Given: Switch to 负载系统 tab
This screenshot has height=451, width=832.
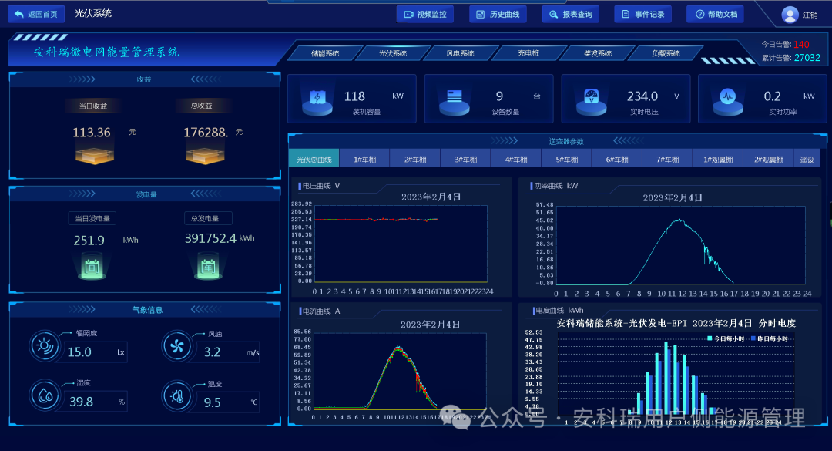Looking at the screenshot, I should point(666,53).
